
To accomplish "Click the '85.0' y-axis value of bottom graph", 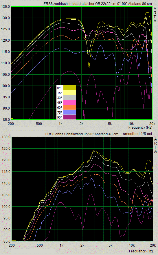I will [6, 241].
